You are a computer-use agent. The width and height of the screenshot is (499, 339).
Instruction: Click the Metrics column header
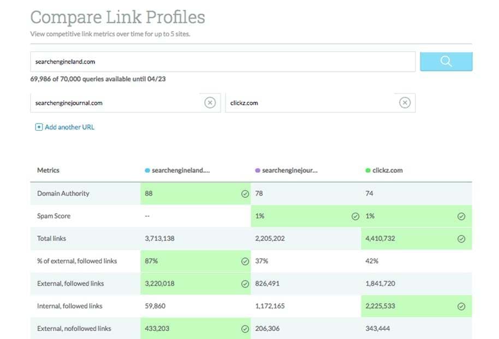coord(48,171)
